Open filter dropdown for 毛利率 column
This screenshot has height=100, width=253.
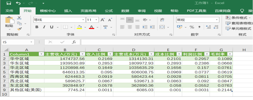pyautogui.click(x=230, y=54)
